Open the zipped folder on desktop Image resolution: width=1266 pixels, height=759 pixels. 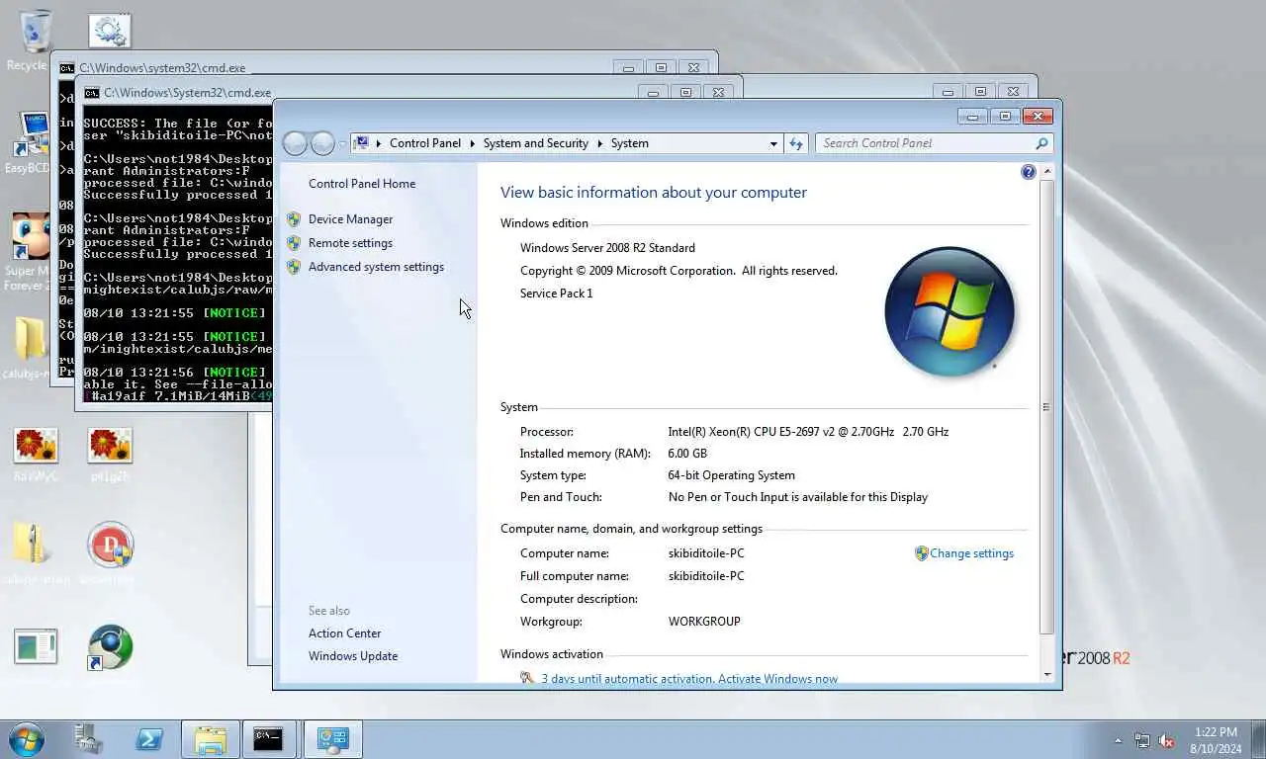[32, 545]
